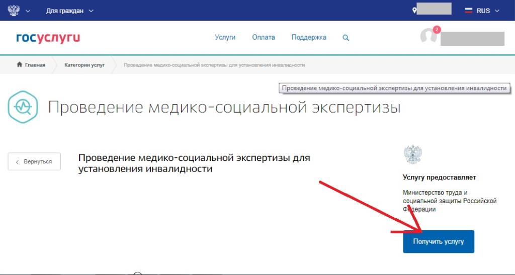Open the Оплата menu item
Viewport: 515px width, 275px height.
point(264,37)
